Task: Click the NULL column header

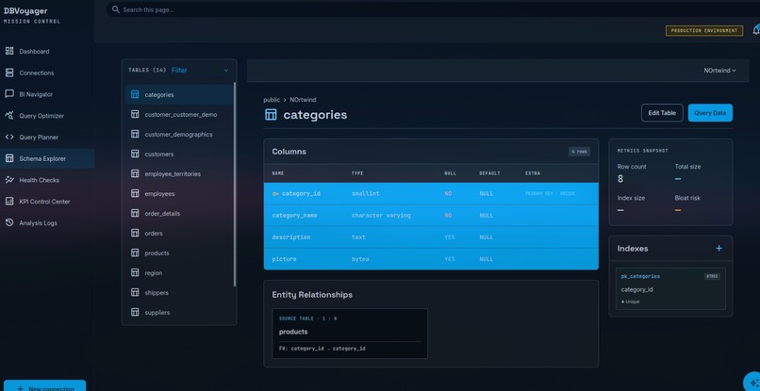Action: 451,173
